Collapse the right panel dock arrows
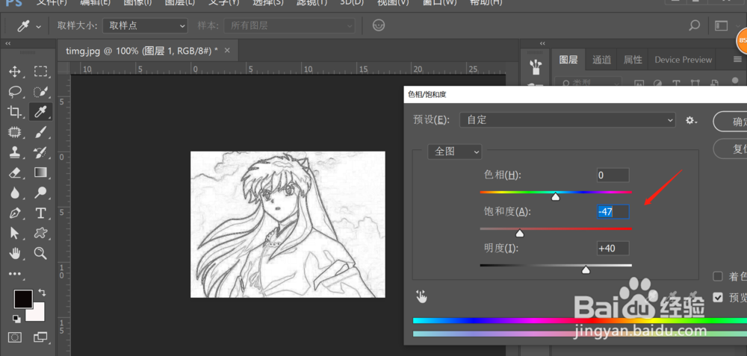 click(542, 43)
